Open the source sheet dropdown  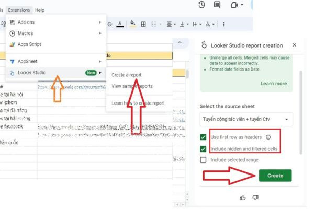pyautogui.click(x=246, y=119)
